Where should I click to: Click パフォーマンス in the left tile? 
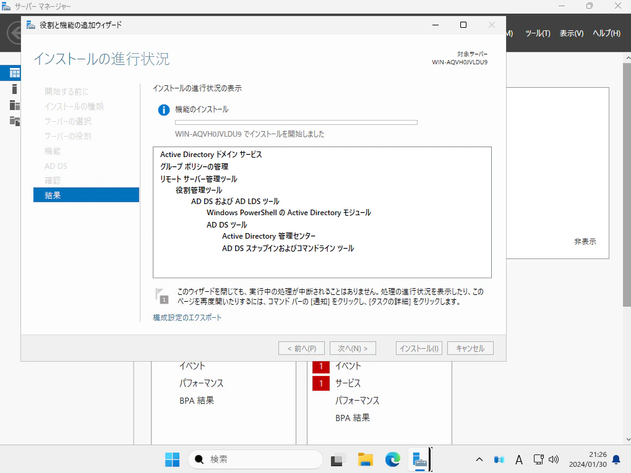pos(201,383)
